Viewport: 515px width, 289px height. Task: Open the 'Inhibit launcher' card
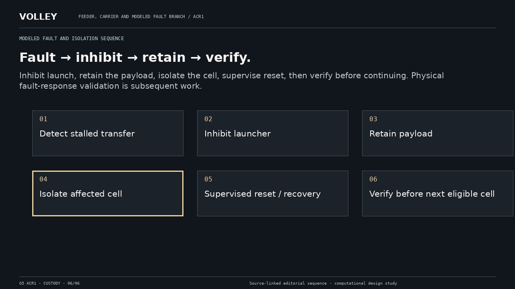coord(273,133)
